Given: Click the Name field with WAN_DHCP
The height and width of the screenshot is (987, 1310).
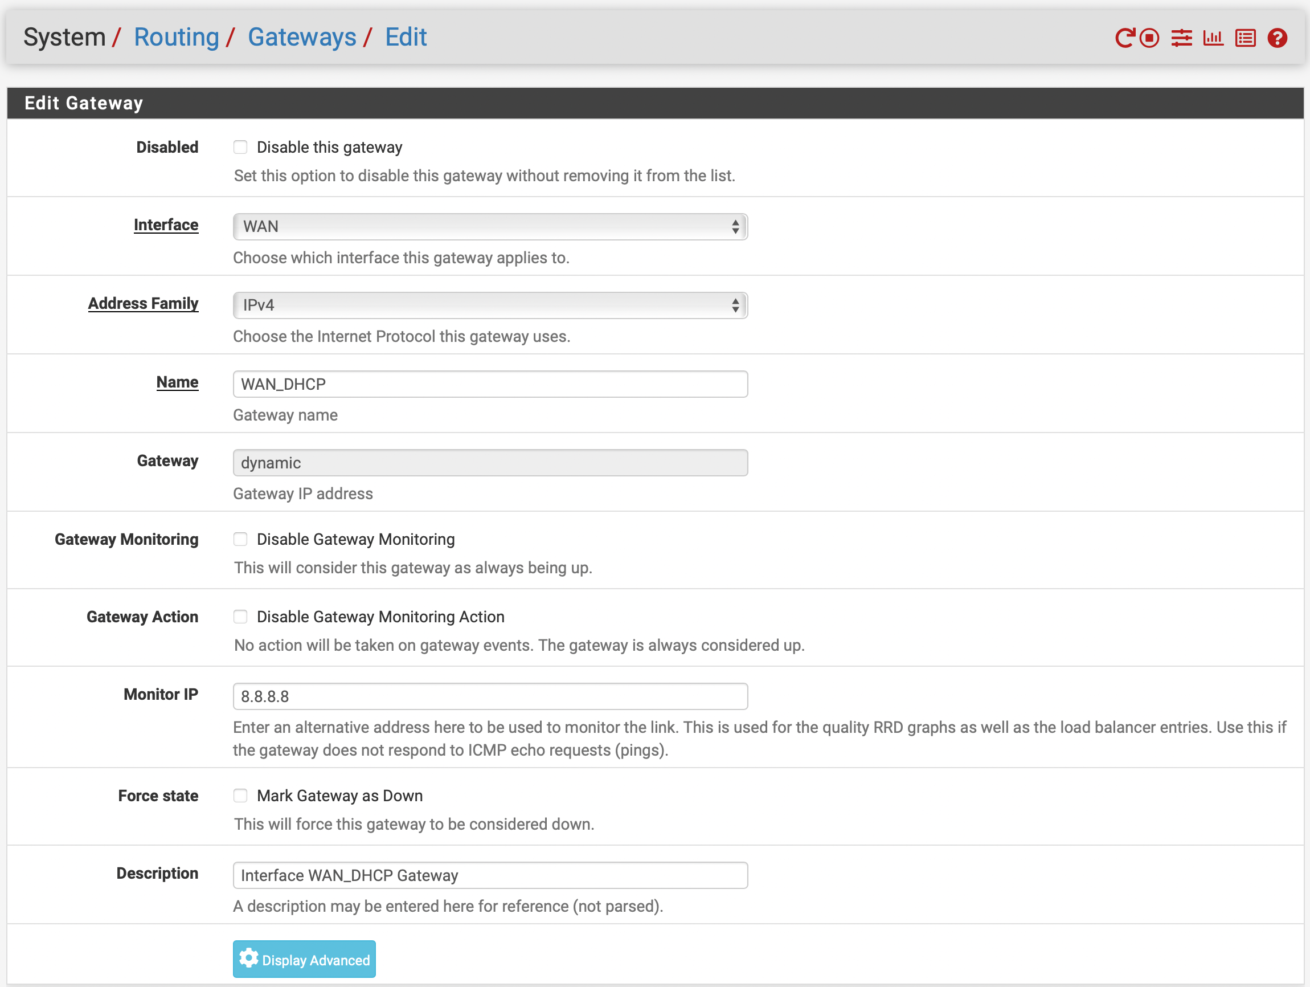Looking at the screenshot, I should coord(490,384).
